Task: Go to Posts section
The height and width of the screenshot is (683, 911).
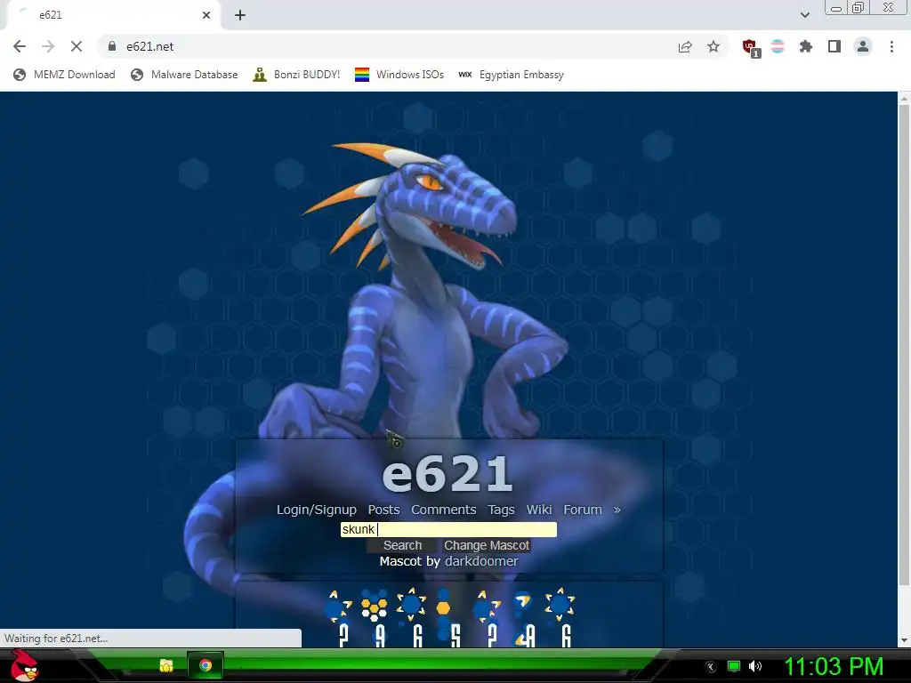Action: [383, 510]
